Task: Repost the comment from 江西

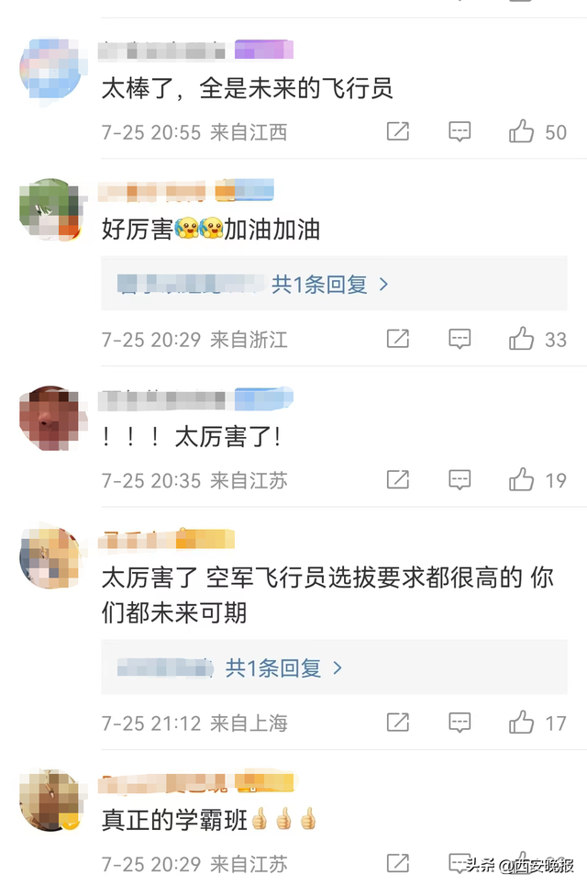Action: [x=398, y=131]
